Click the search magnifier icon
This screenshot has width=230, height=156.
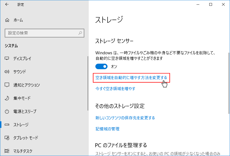[80, 33]
